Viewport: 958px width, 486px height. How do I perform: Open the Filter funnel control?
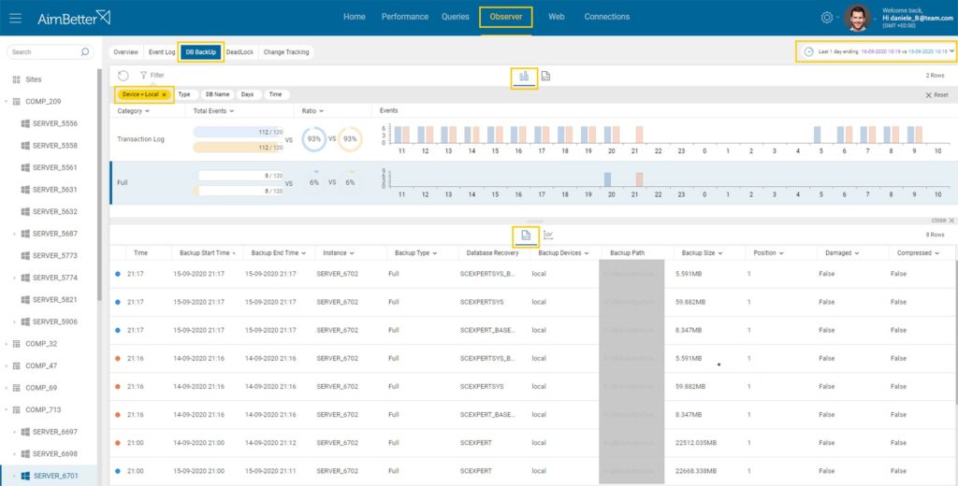tap(152, 75)
